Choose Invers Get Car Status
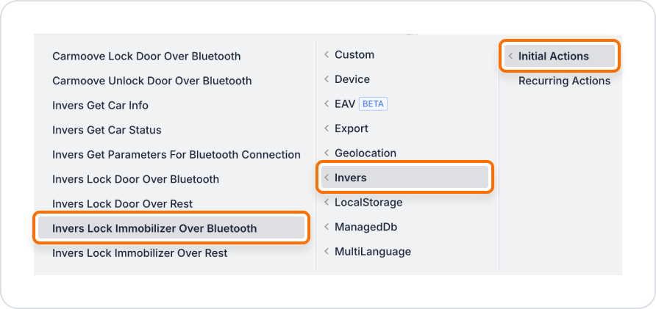Viewport: 656px width, 309px height. pos(107,130)
